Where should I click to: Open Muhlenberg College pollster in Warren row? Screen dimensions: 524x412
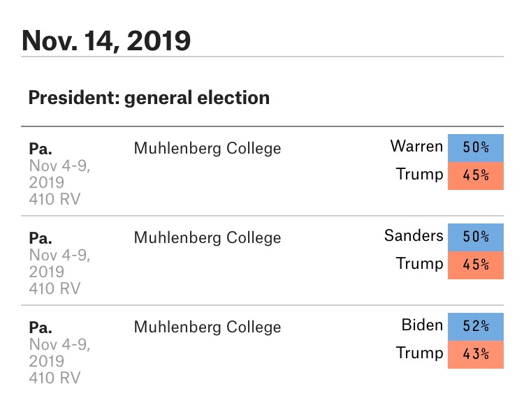[207, 148]
